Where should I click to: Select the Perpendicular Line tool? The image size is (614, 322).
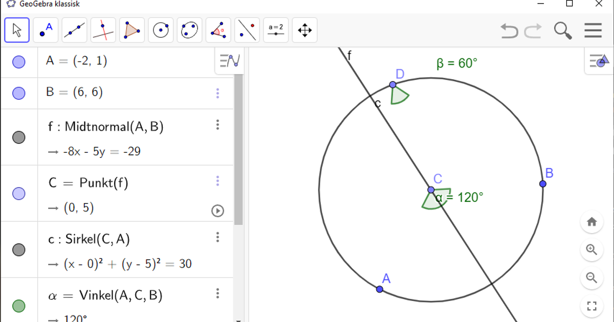(102, 30)
